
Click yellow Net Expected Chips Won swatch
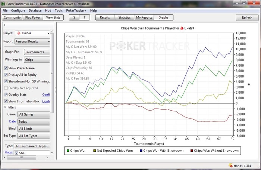[x=95, y=151]
